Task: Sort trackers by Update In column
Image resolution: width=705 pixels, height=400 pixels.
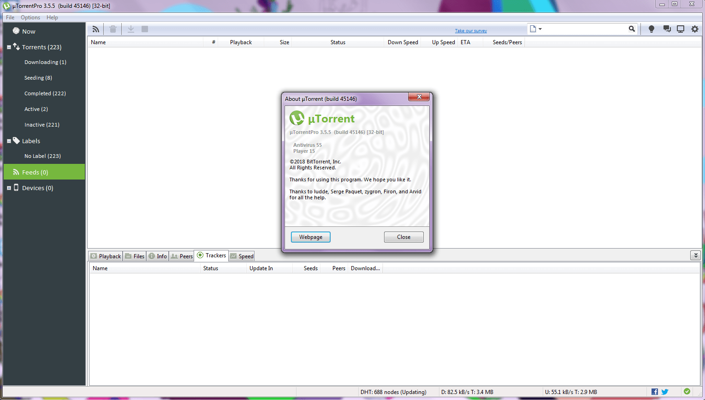Action: click(270, 268)
